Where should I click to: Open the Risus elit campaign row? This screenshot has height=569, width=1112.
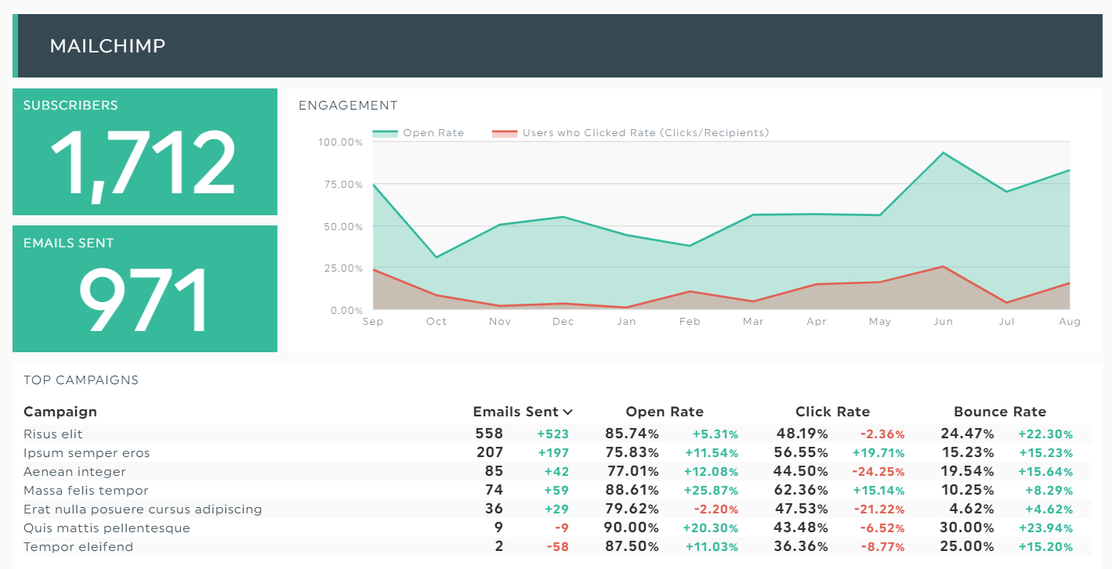pos(552,434)
